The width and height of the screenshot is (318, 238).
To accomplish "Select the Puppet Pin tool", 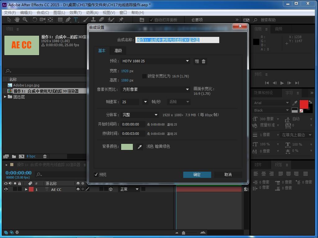I will [121, 20].
